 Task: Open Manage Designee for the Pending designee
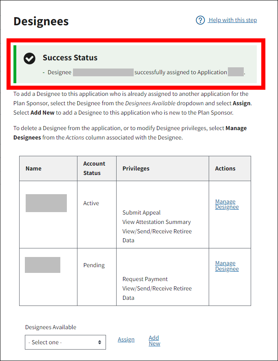227,266
